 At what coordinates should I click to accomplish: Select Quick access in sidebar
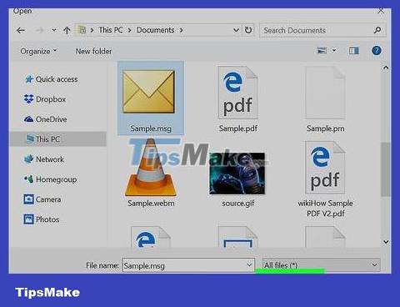tap(52, 79)
